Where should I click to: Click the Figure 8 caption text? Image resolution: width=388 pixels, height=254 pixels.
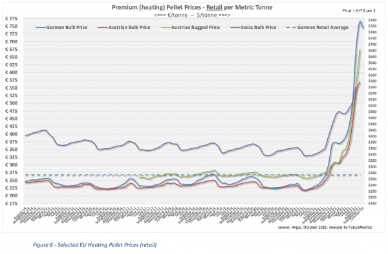[95, 245]
